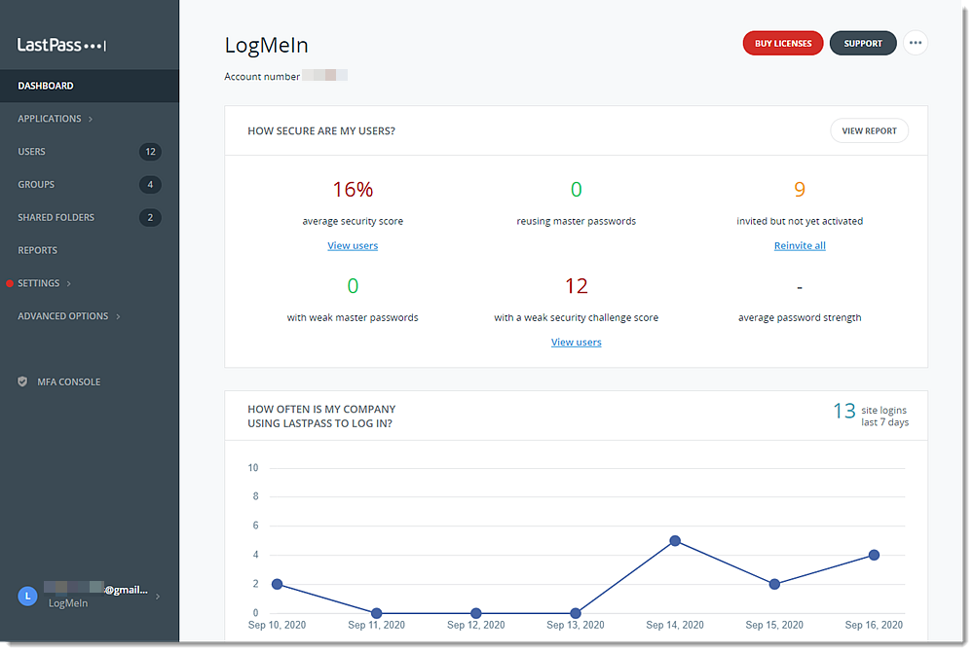Click the LastPass logo
The height and width of the screenshot is (653, 974).
tap(61, 45)
